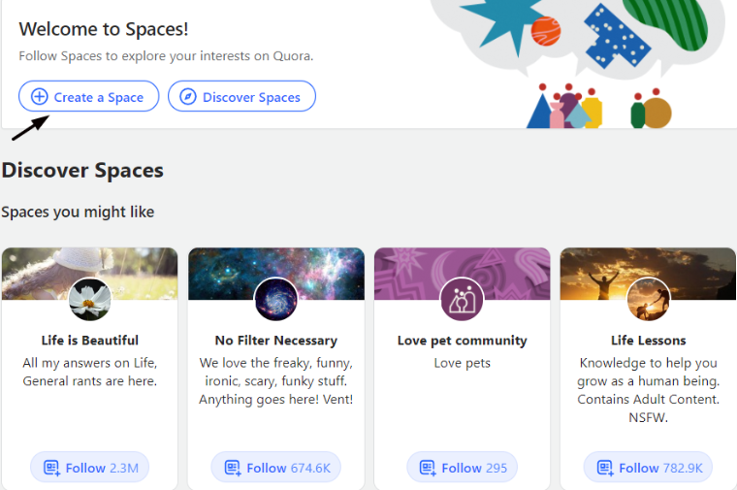Viewport: 737px width, 490px height.
Task: Click the Love pet community purple icon
Action: [462, 300]
